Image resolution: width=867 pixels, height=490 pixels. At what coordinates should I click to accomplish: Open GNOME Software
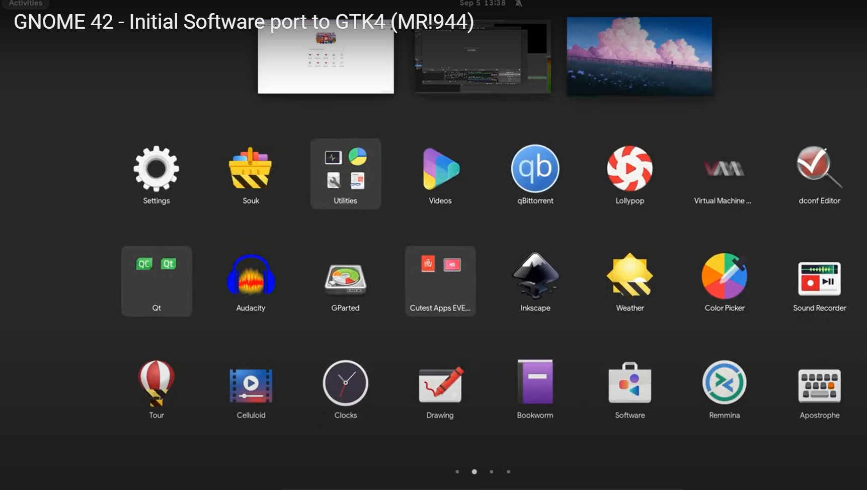click(629, 388)
